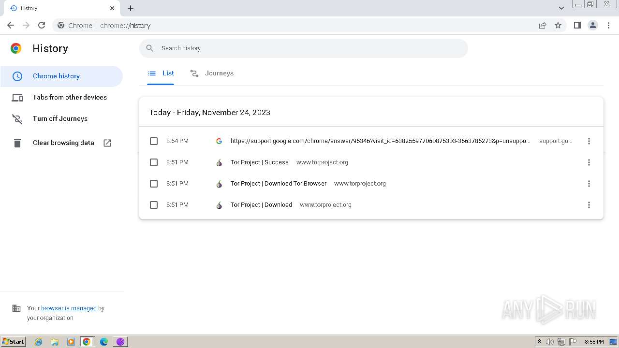Open Microsoft Edge from the taskbar

(103, 342)
